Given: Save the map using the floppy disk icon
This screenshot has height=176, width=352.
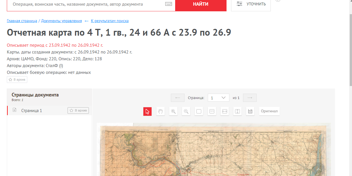Looking at the screenshot, I should 250,111.
